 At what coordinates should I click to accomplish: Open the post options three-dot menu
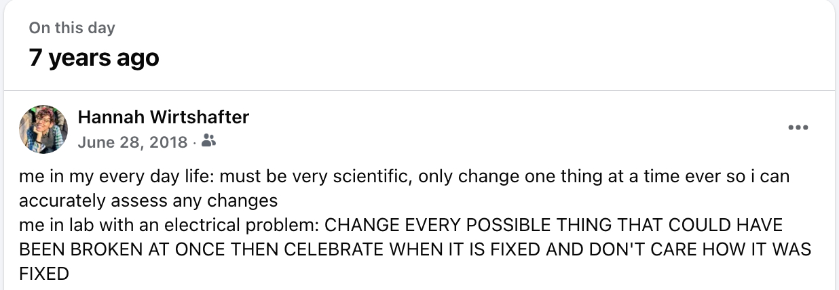(798, 127)
